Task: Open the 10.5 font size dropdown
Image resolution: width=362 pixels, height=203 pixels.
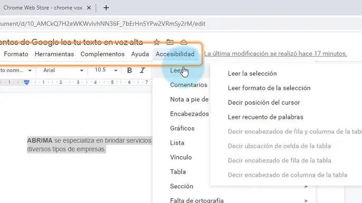Action: point(106,70)
